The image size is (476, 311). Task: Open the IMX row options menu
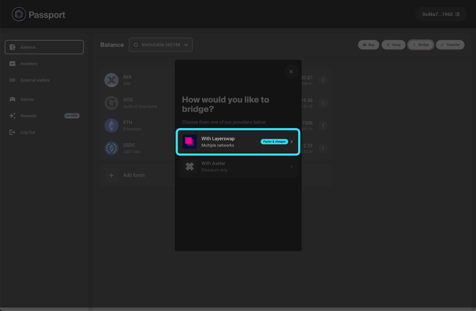click(323, 80)
